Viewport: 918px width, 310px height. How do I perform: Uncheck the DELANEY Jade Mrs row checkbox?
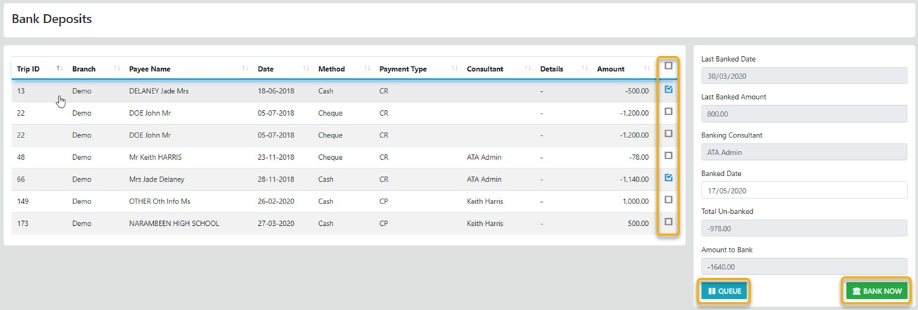pos(668,90)
